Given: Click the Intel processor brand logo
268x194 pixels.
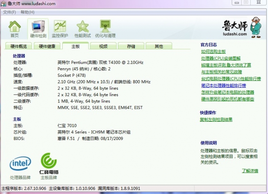Looking at the screenshot, I should [20, 164].
